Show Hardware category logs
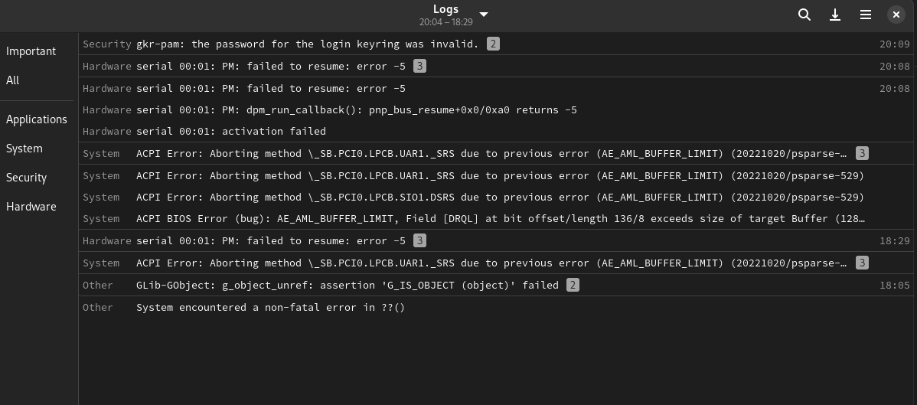 point(31,207)
